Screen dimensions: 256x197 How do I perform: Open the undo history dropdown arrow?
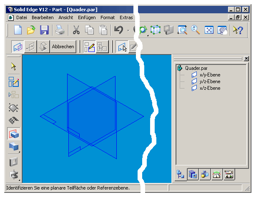pos(128,30)
